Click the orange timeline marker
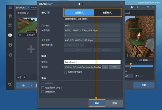The width and height of the screenshot is (162, 110). (x=131, y=64)
